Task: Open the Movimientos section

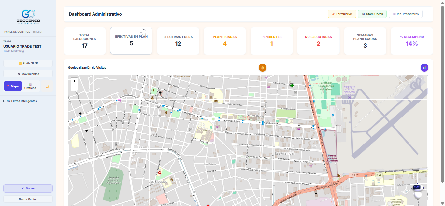Action: [28, 74]
